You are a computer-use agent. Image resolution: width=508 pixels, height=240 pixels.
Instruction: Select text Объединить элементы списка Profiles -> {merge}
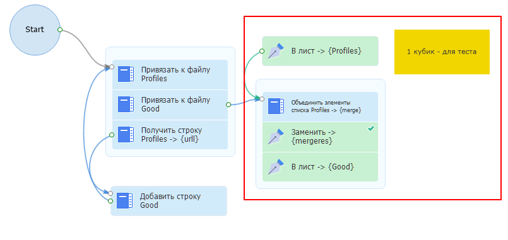326,106
